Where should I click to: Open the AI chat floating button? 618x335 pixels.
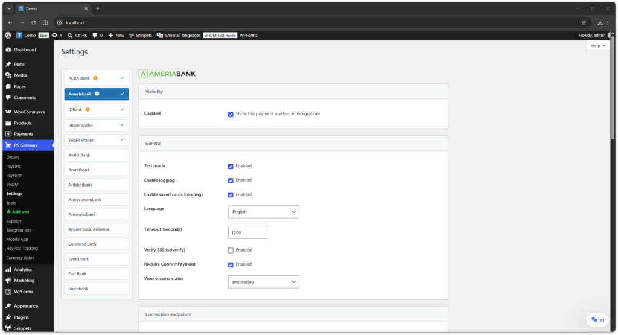click(597, 320)
